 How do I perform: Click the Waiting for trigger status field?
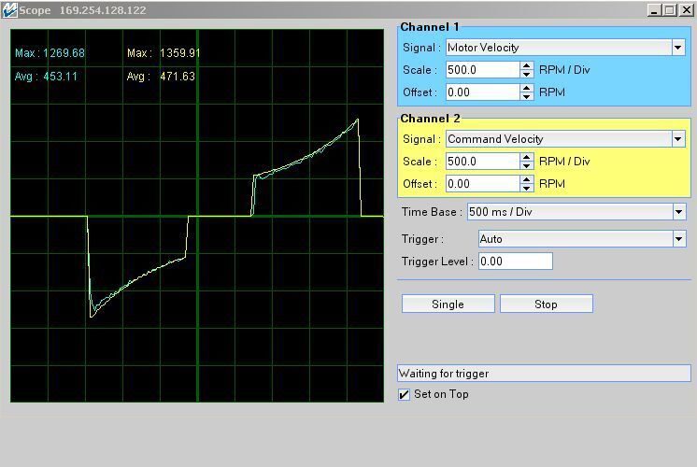tap(544, 374)
